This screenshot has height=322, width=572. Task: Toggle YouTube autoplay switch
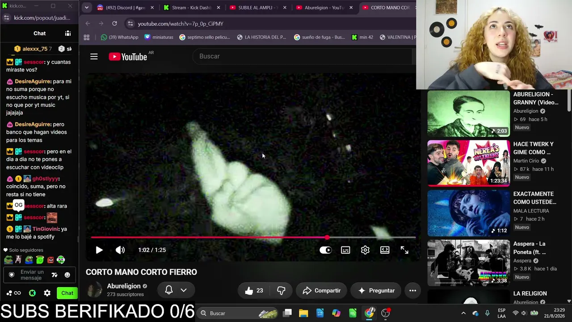point(326,250)
